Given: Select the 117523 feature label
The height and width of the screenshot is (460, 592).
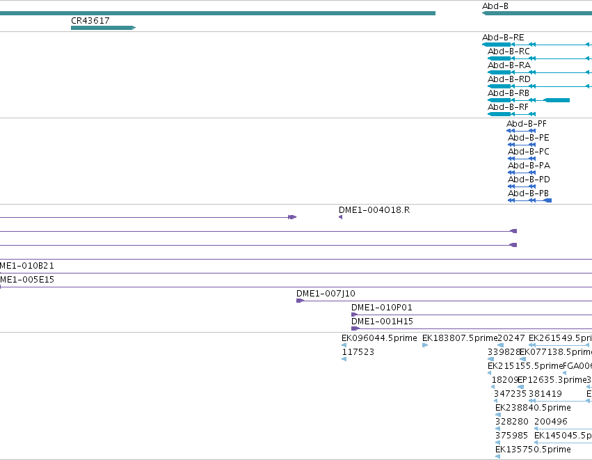Looking at the screenshot, I should (x=358, y=352).
